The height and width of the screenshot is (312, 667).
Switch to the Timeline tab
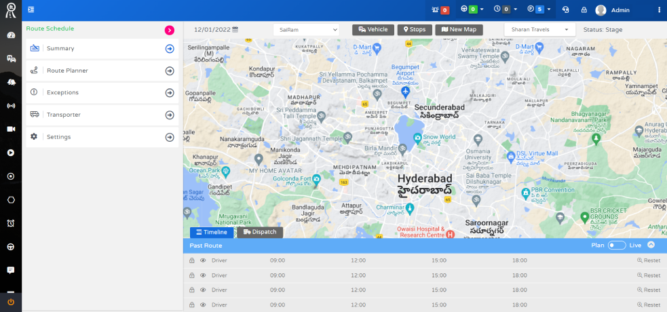tap(212, 233)
